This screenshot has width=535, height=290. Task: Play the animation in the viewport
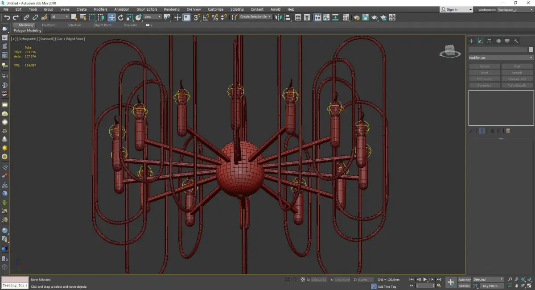point(425,279)
